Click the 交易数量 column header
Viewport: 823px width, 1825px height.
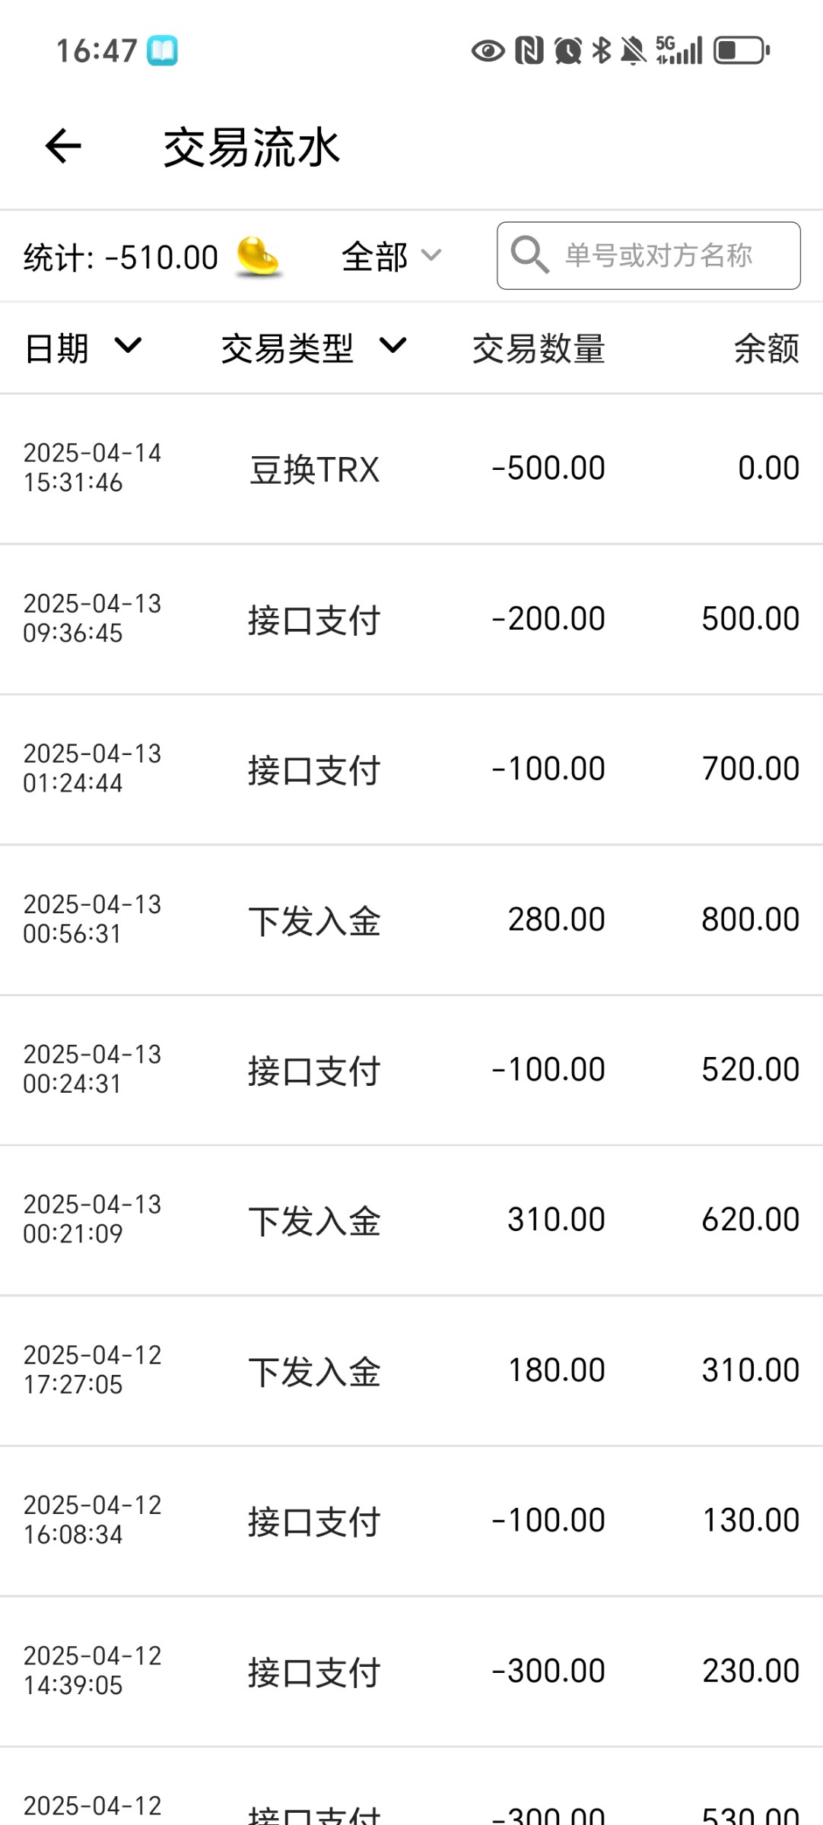[x=539, y=349]
